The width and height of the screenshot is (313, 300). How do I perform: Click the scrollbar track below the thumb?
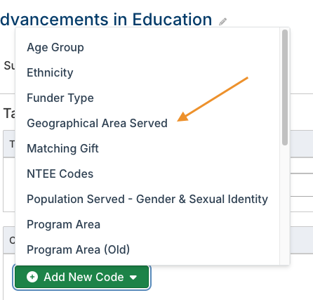click(285, 205)
